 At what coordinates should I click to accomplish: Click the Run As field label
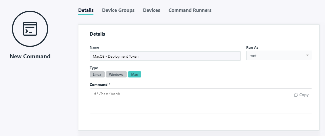coord(252,48)
